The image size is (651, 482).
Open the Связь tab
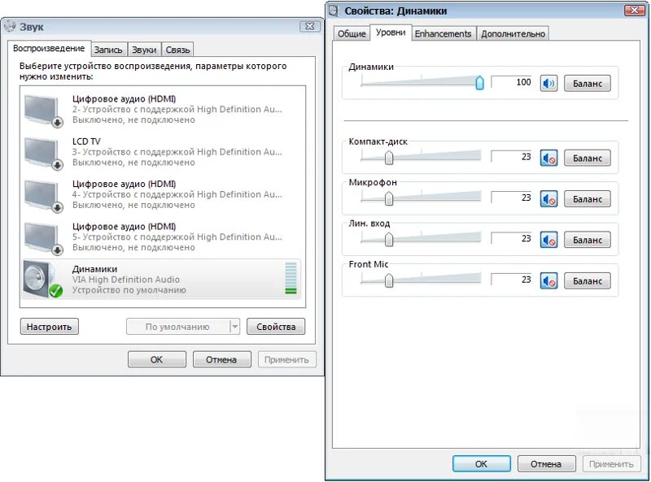(177, 50)
